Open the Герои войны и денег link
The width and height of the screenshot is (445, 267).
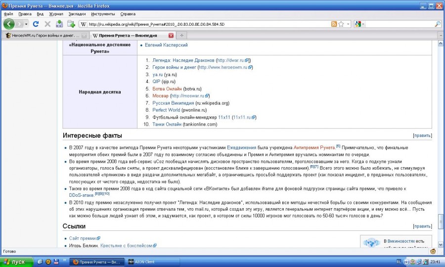tap(174, 67)
